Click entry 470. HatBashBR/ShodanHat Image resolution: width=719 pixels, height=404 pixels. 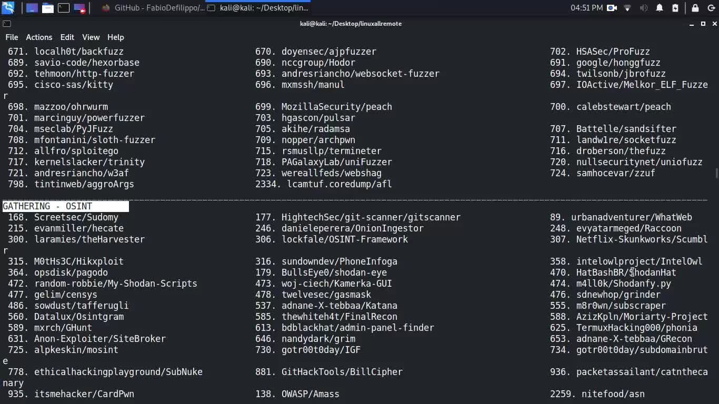pos(613,272)
